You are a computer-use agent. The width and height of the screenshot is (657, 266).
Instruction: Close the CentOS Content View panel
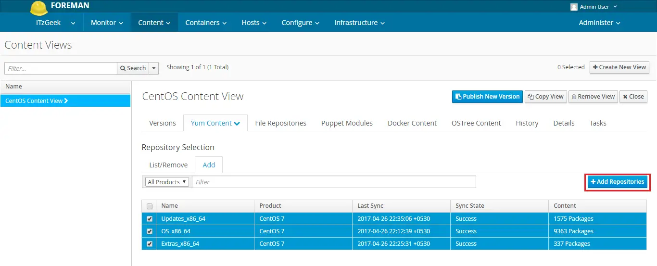click(x=633, y=97)
